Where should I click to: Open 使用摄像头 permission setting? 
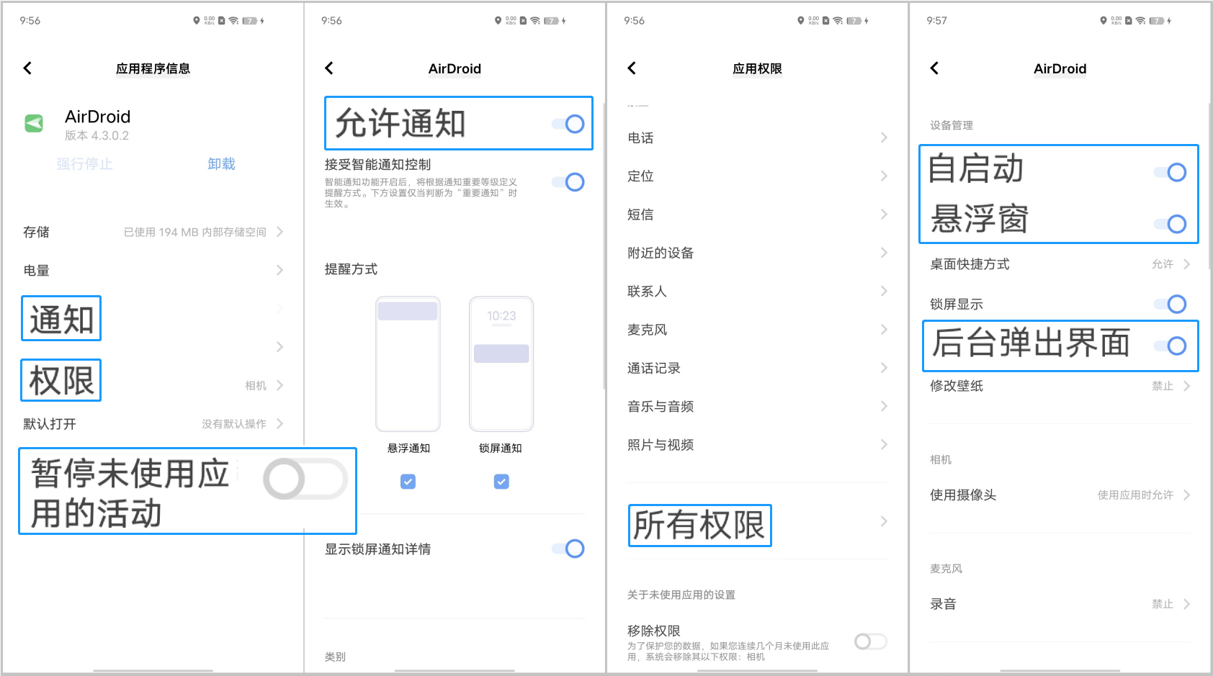click(1060, 495)
